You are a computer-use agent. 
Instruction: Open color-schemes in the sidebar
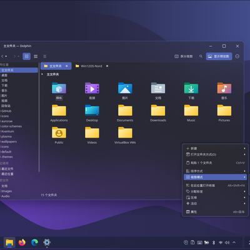point(19,126)
